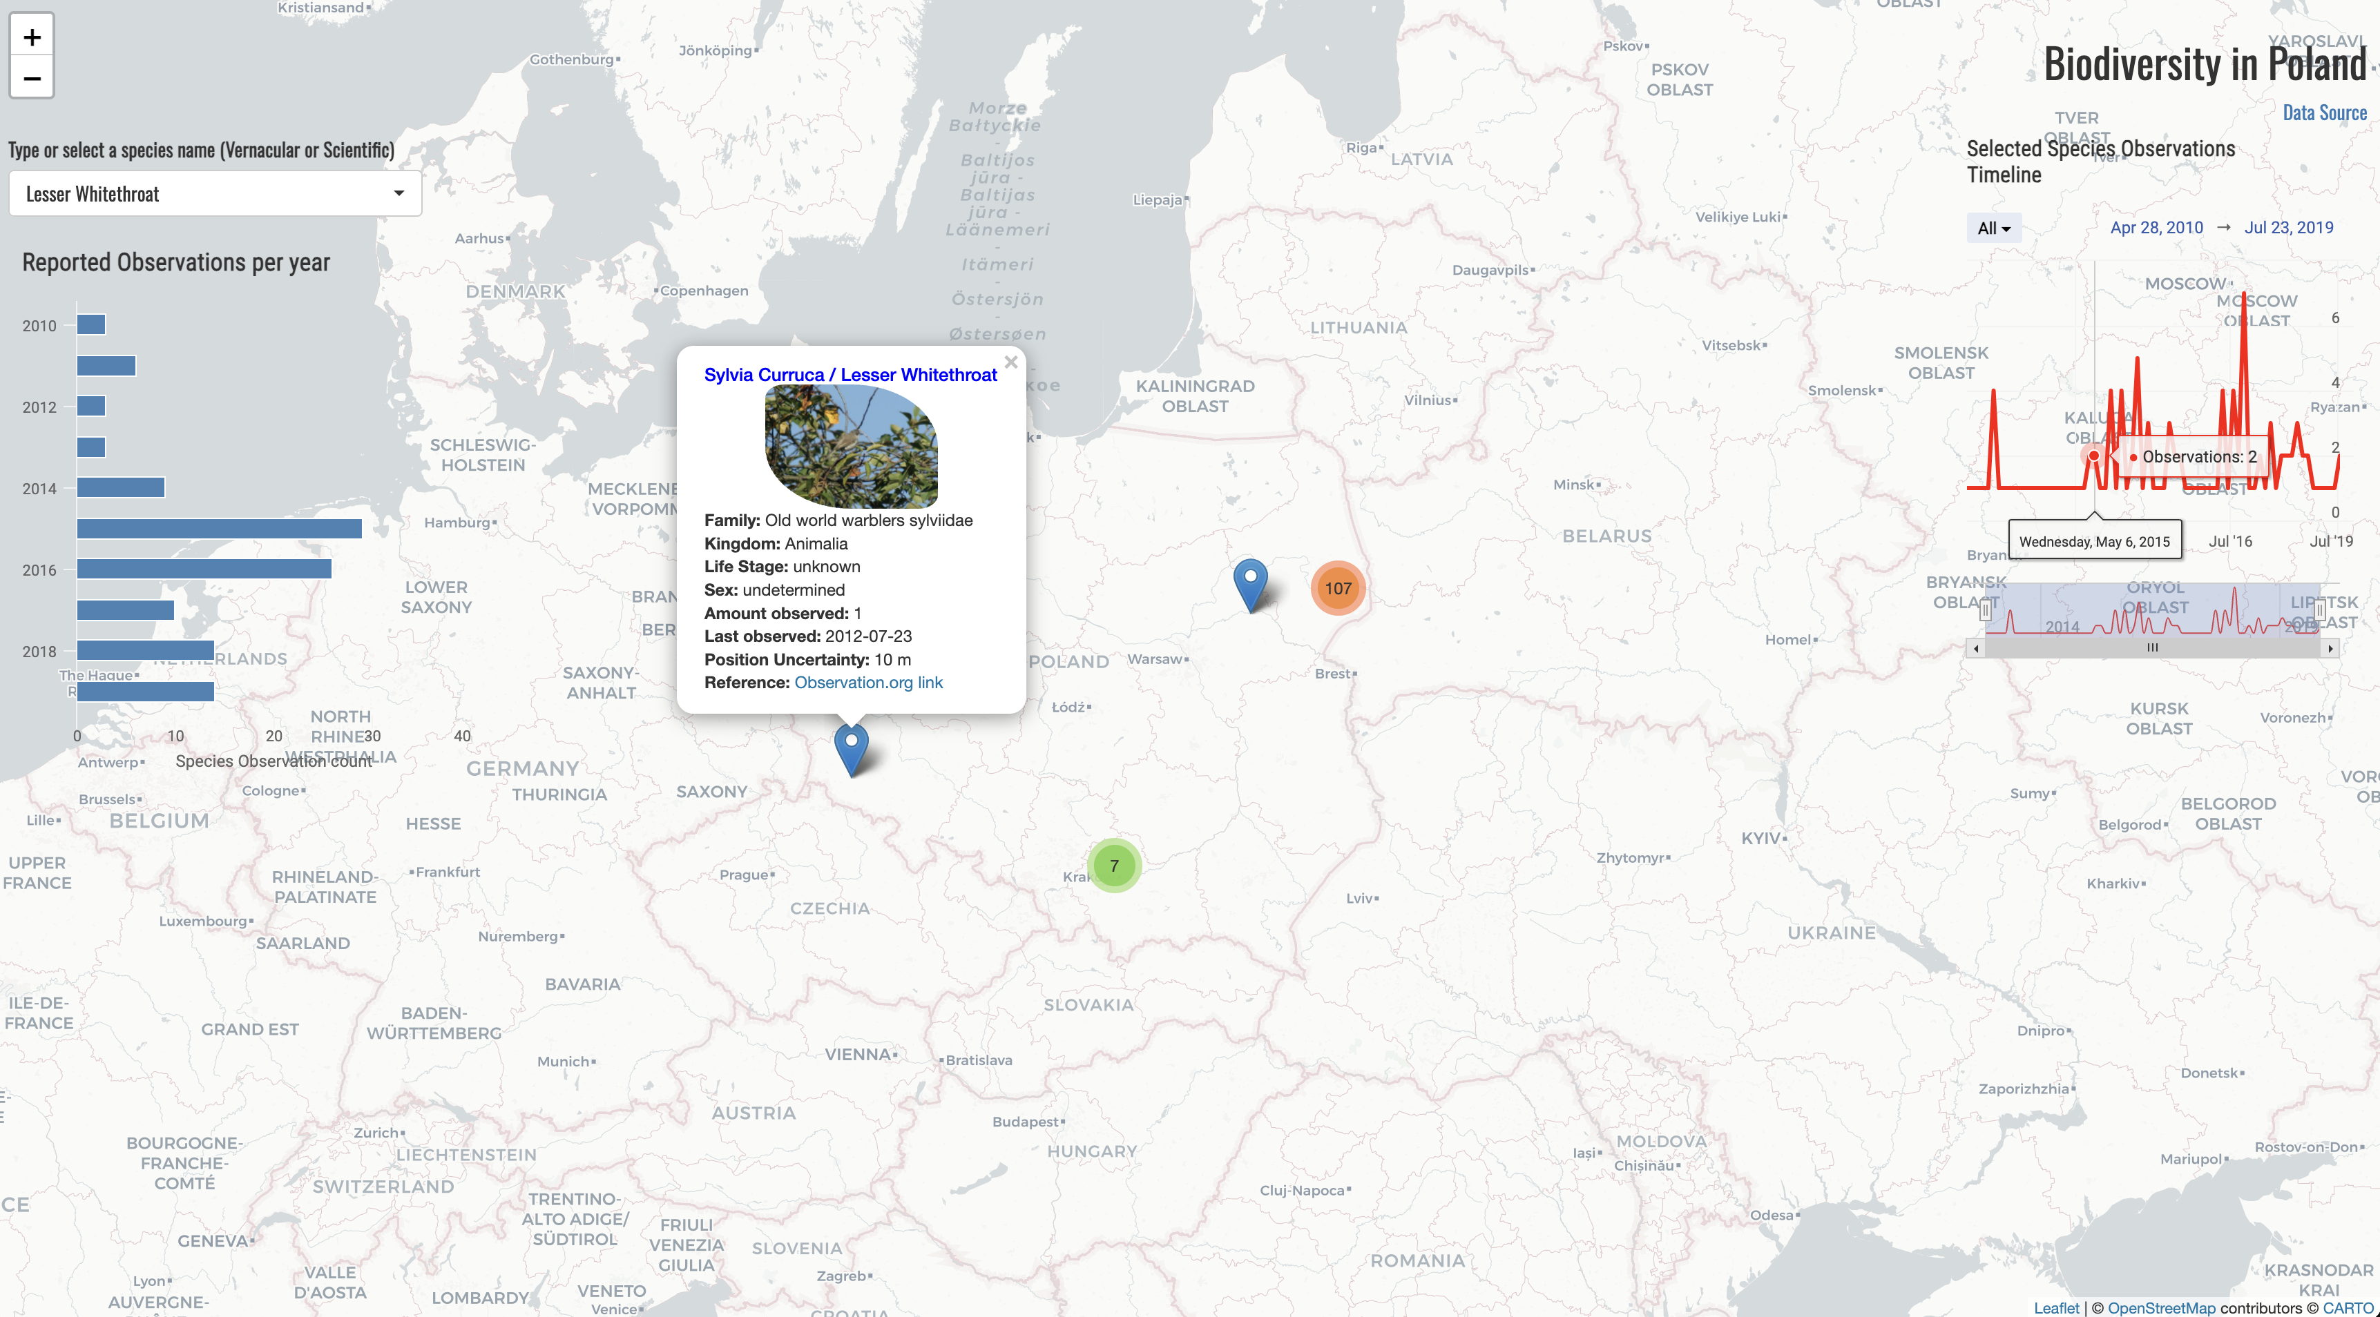Click the 'Family: Old world warblers' text
The height and width of the screenshot is (1317, 2380).
point(838,520)
